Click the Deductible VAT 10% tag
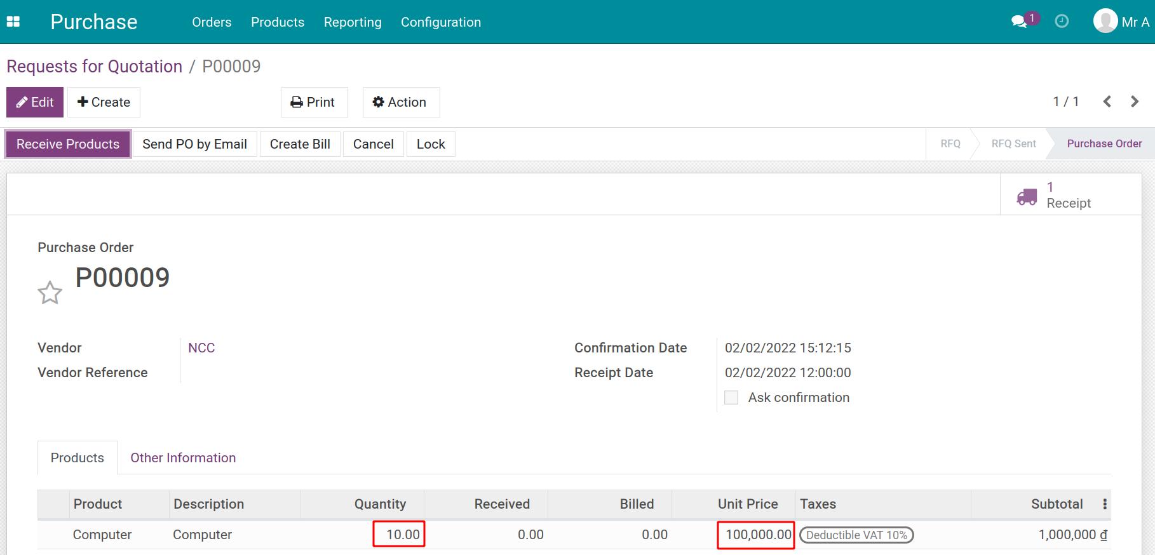The image size is (1155, 555). 856,535
